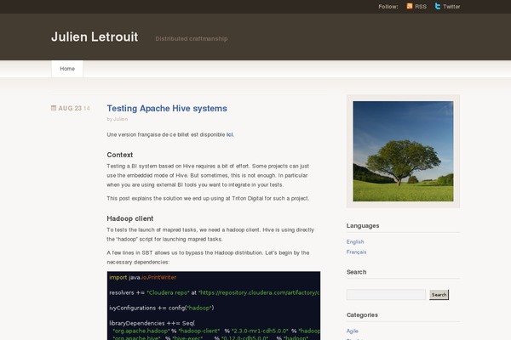Switch the language to English
The image size is (511, 340).
click(355, 241)
